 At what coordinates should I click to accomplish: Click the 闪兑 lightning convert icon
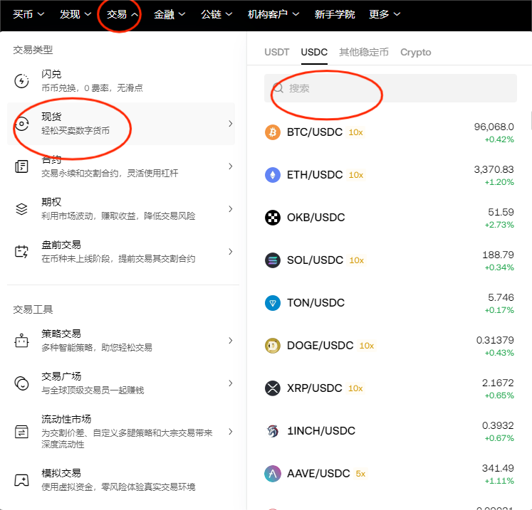21,81
